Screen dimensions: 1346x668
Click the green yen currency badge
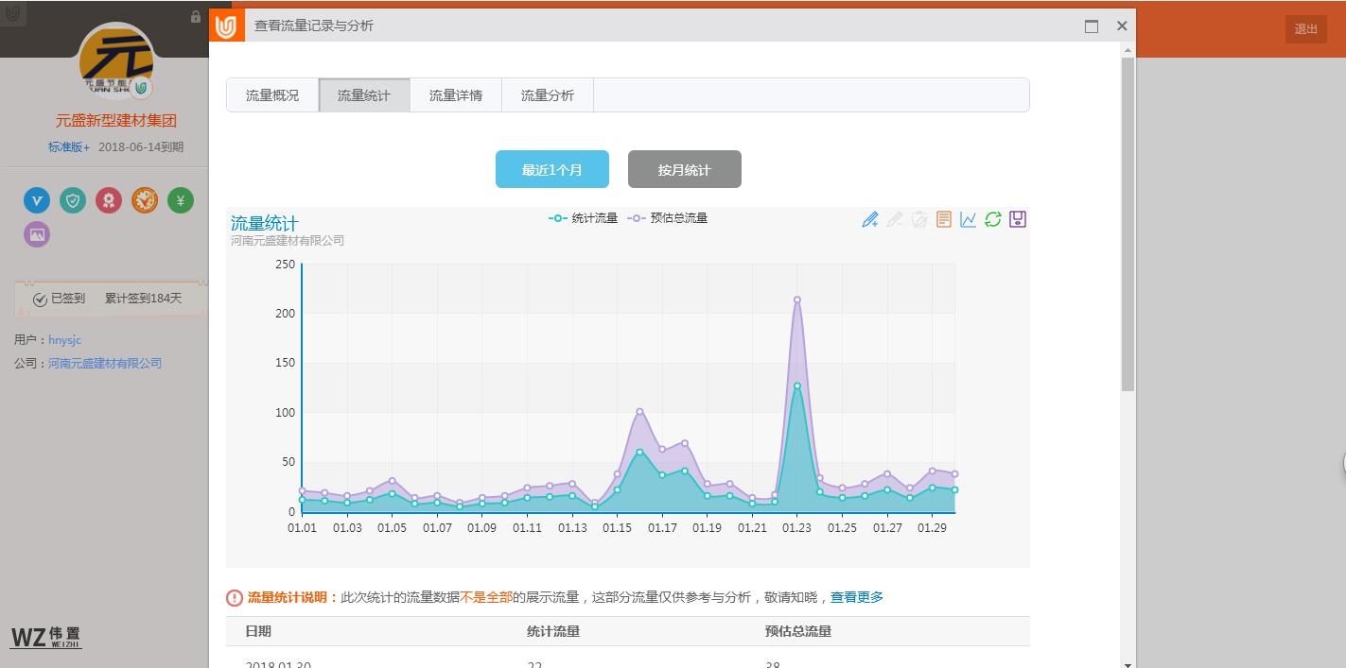click(x=181, y=199)
